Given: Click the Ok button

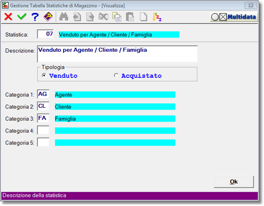Looking at the screenshot, I should [x=234, y=181].
